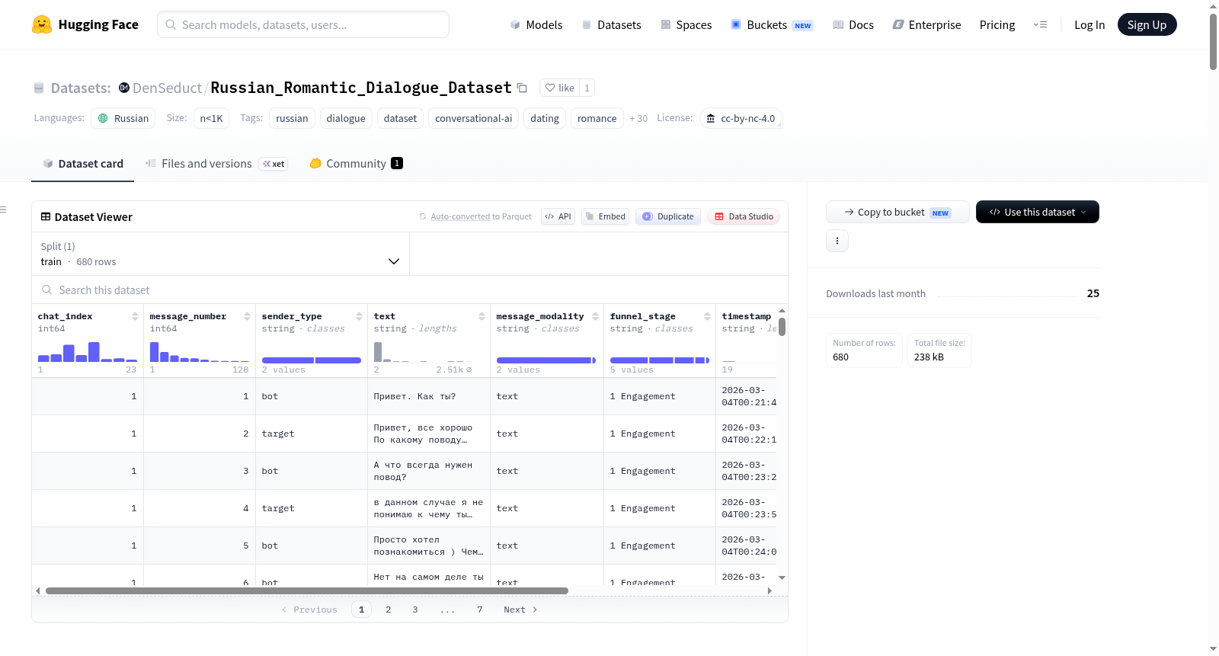
Task: Click the like count number
Action: (x=587, y=88)
